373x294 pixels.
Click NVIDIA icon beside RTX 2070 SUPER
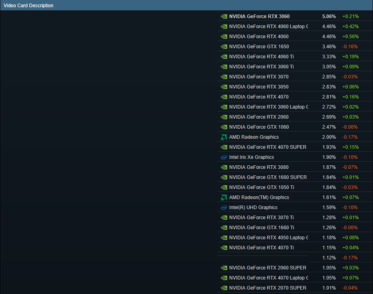(x=224, y=288)
